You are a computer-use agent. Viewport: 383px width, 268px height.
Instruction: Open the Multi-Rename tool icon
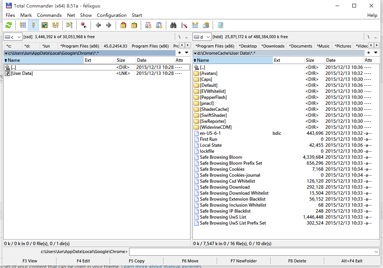click(x=185, y=25)
